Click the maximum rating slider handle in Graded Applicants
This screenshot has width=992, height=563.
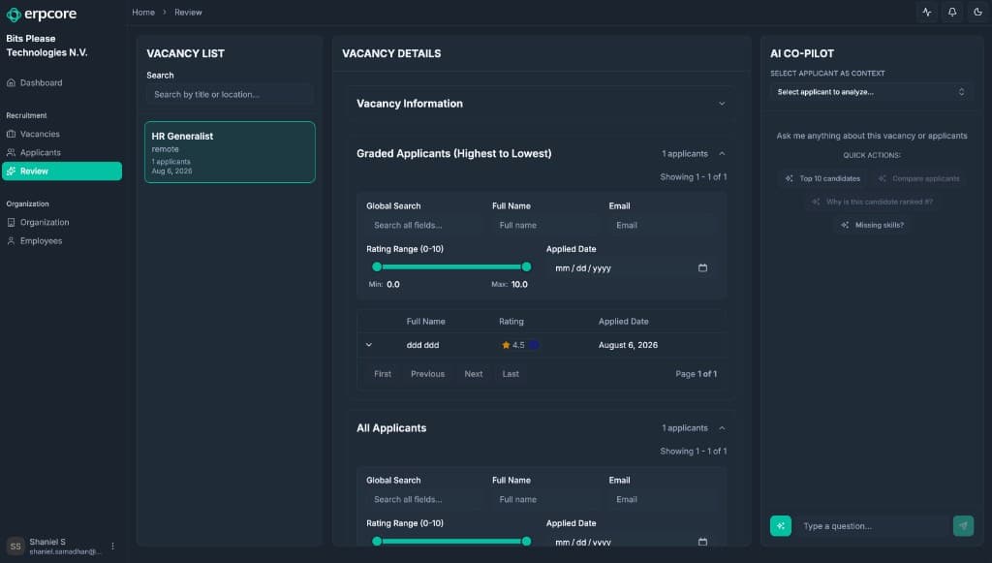[x=526, y=266]
